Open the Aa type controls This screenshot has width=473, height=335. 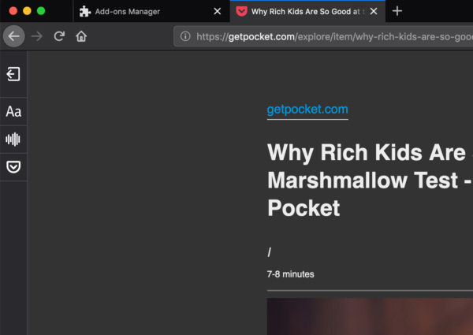pyautogui.click(x=13, y=112)
